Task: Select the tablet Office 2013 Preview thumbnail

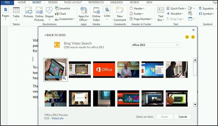Action: point(56,69)
